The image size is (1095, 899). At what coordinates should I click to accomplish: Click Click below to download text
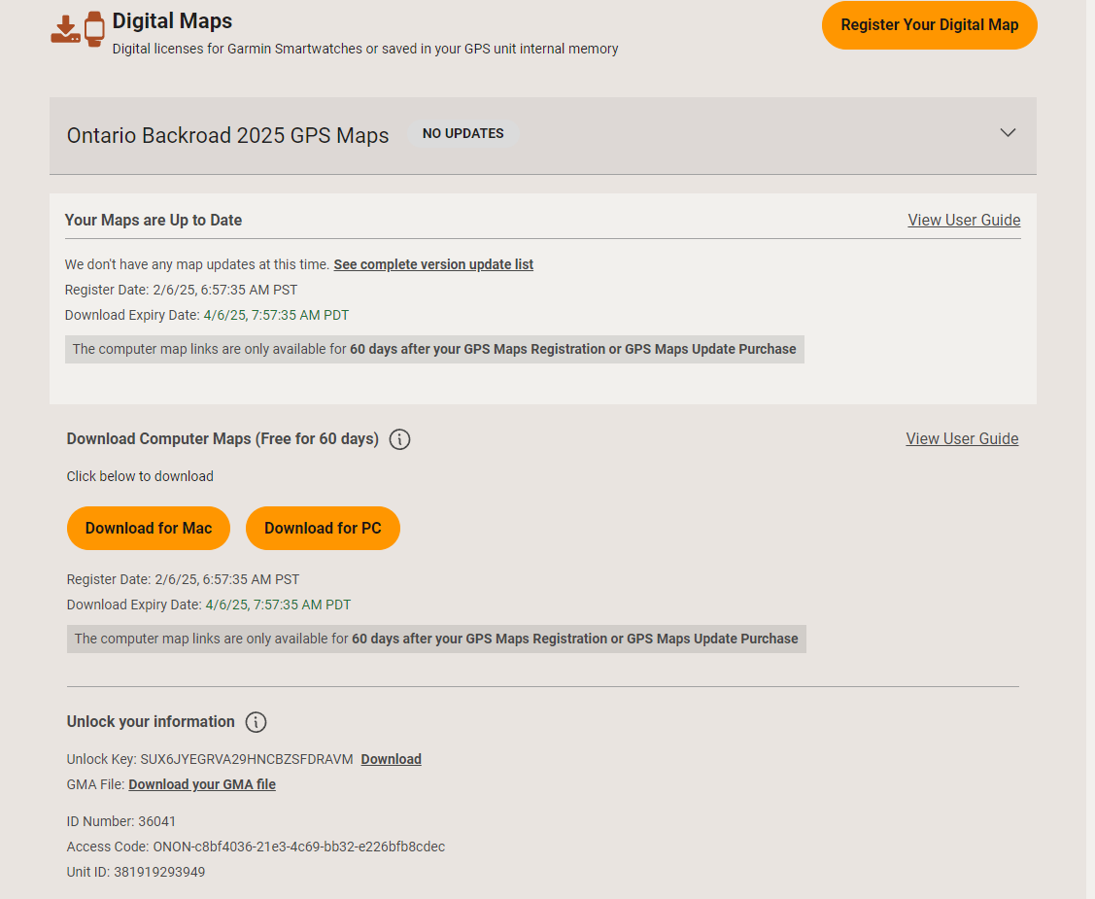[x=140, y=476]
